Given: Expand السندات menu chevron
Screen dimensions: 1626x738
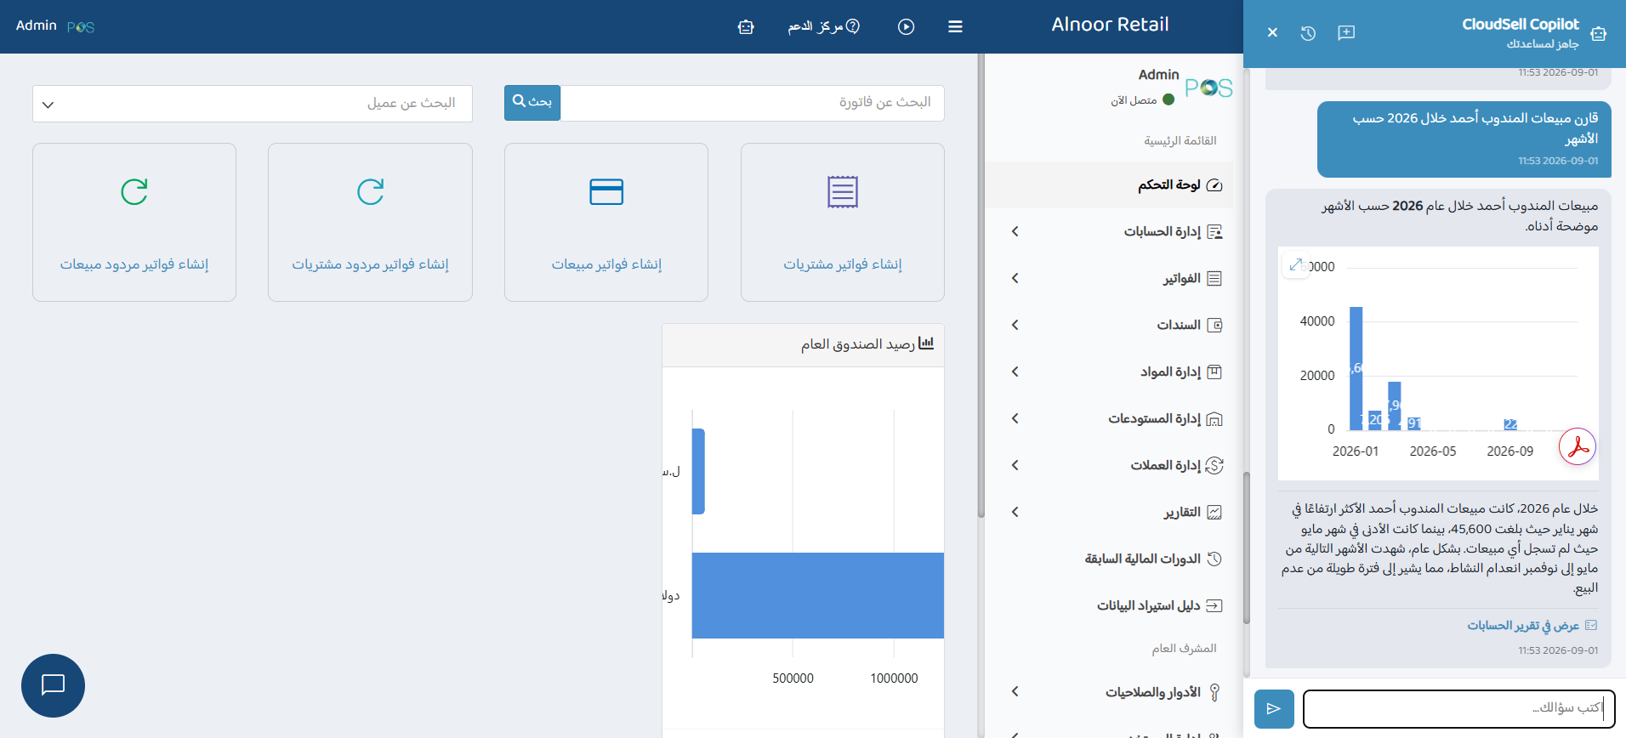Looking at the screenshot, I should (1015, 325).
